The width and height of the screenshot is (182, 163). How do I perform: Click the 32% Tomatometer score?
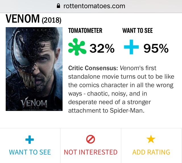coord(102,49)
